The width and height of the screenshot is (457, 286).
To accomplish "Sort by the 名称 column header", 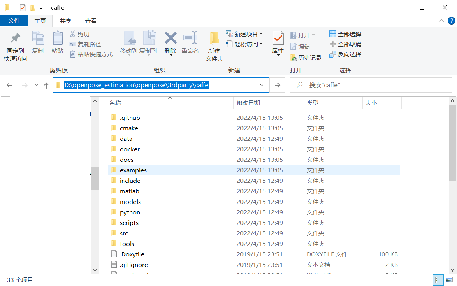I will click(x=170, y=103).
